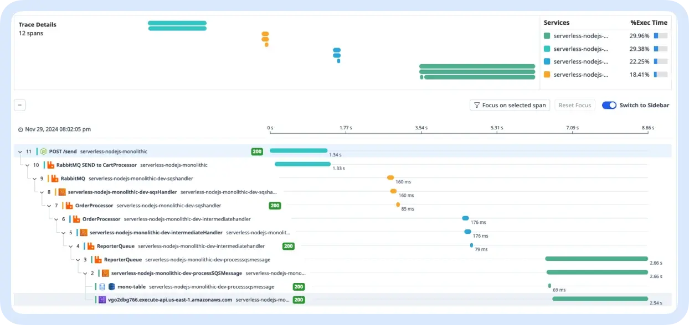689x325 pixels.
Task: Click the green service color swatch in Services
Action: (x=547, y=36)
